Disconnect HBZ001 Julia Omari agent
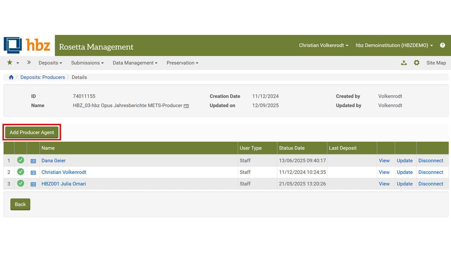The width and height of the screenshot is (451, 254). click(x=431, y=184)
